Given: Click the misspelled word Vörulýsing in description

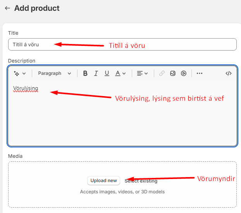Looking at the screenshot, I should pos(26,88).
